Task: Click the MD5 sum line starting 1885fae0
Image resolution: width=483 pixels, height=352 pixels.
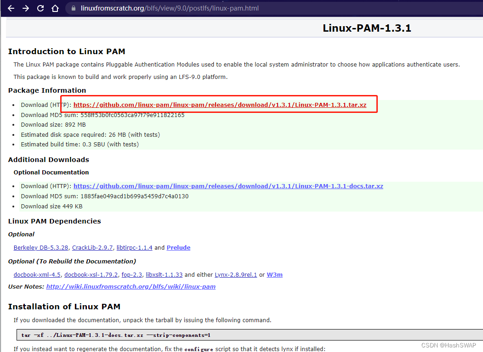Action: [x=105, y=196]
